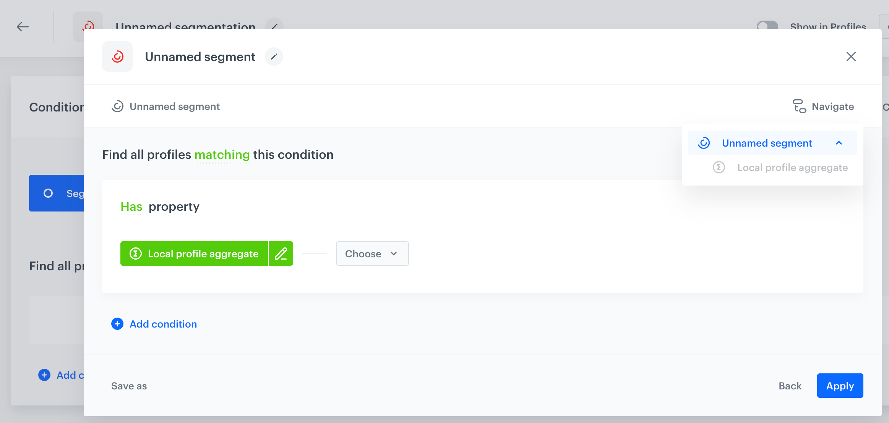Click the Back button
The height and width of the screenshot is (423, 889).
pos(790,386)
